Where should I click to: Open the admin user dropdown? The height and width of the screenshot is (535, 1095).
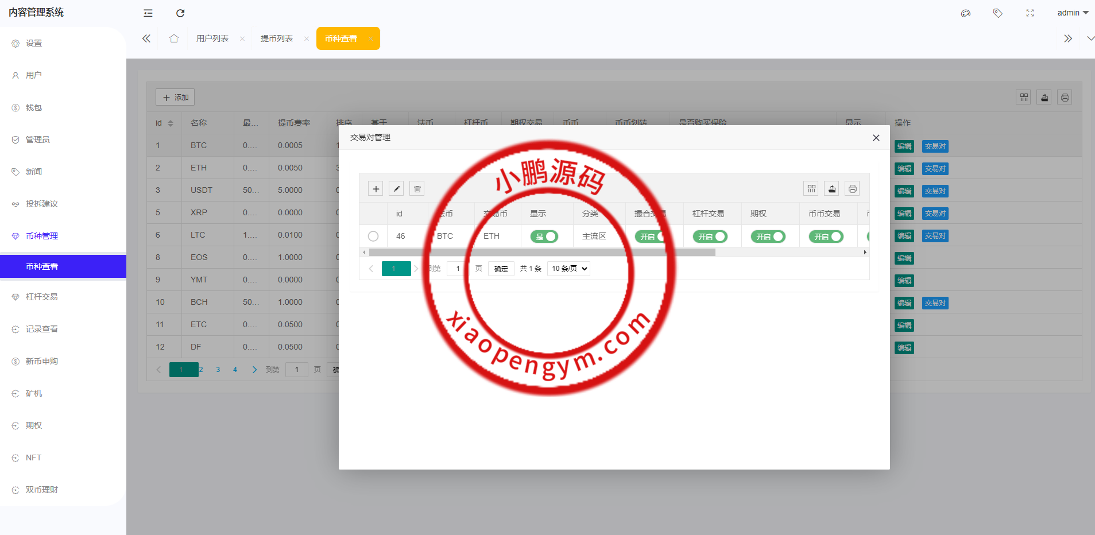point(1073,13)
